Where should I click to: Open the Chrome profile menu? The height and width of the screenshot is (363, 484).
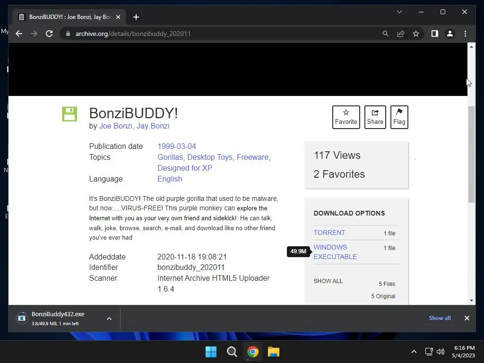[450, 34]
